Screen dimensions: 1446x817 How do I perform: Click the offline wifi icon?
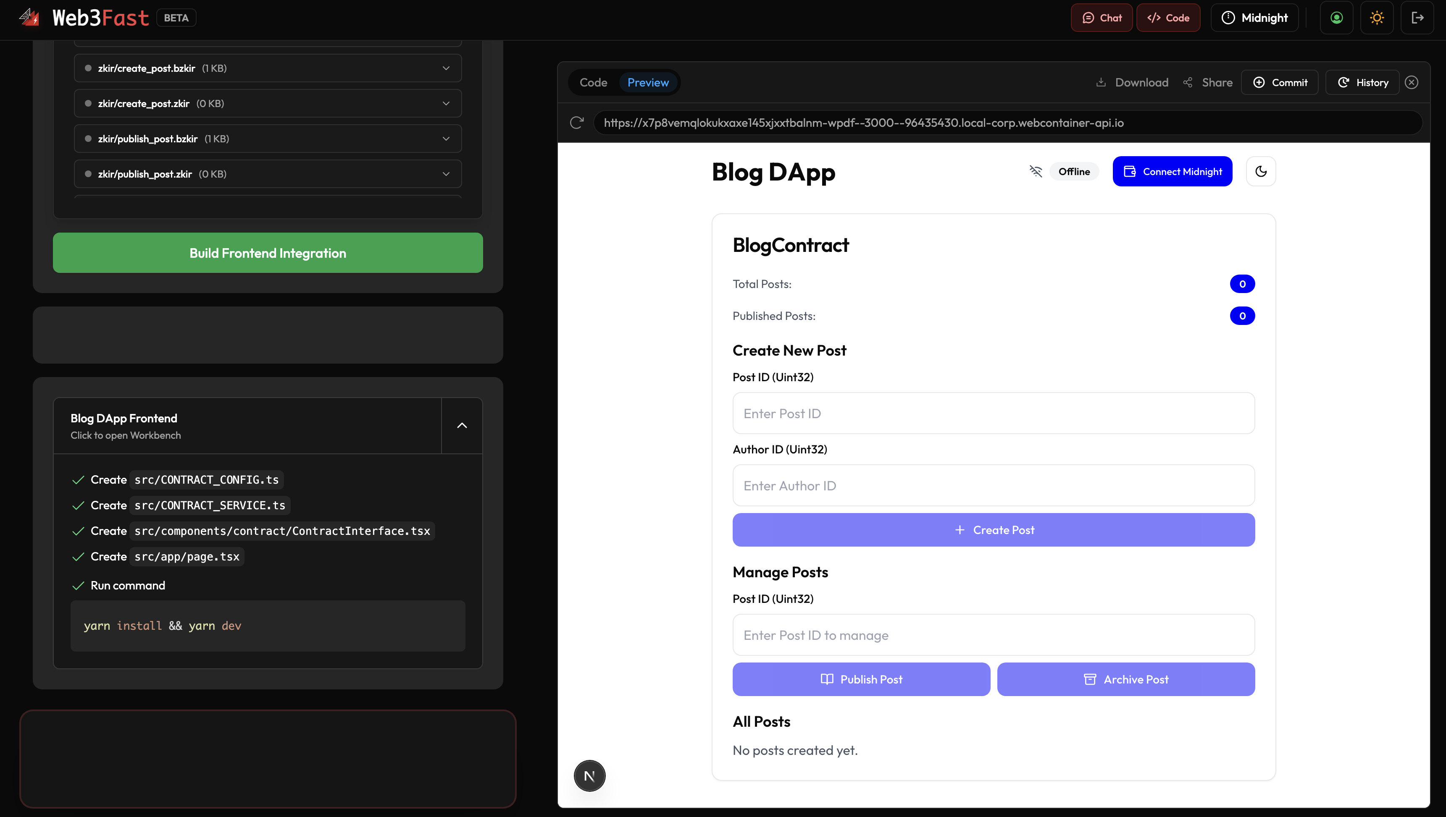(1036, 171)
